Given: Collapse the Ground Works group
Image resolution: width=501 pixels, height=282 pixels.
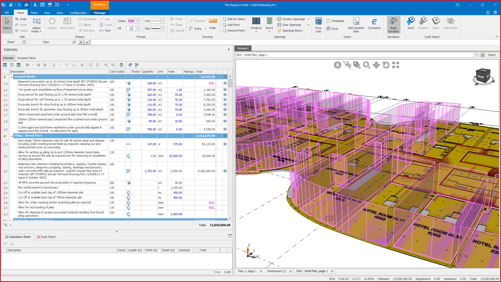Looking at the screenshot, I should tap(11, 77).
